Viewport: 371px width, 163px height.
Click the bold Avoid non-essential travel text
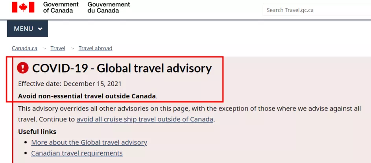(87, 96)
